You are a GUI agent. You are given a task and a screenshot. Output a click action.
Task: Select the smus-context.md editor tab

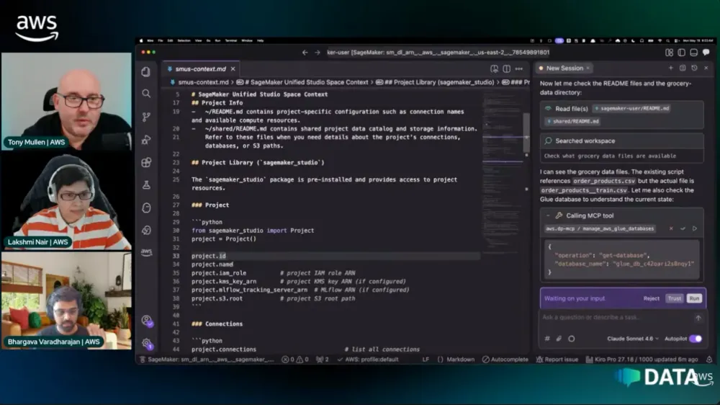(201, 69)
